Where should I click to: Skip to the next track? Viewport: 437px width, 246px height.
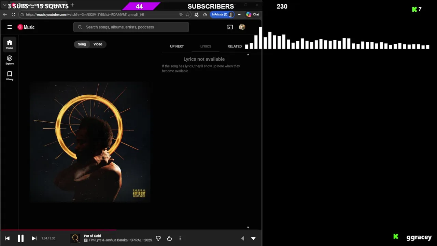click(x=34, y=238)
